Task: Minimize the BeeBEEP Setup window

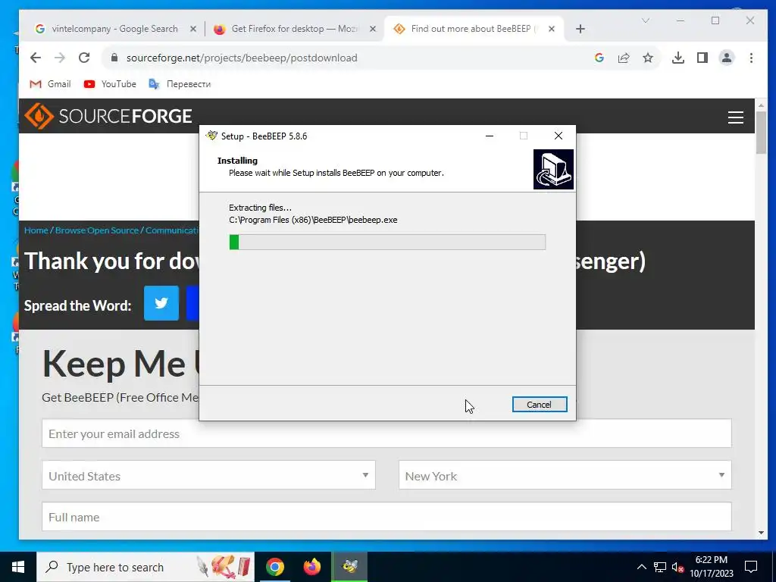Action: [x=490, y=136]
